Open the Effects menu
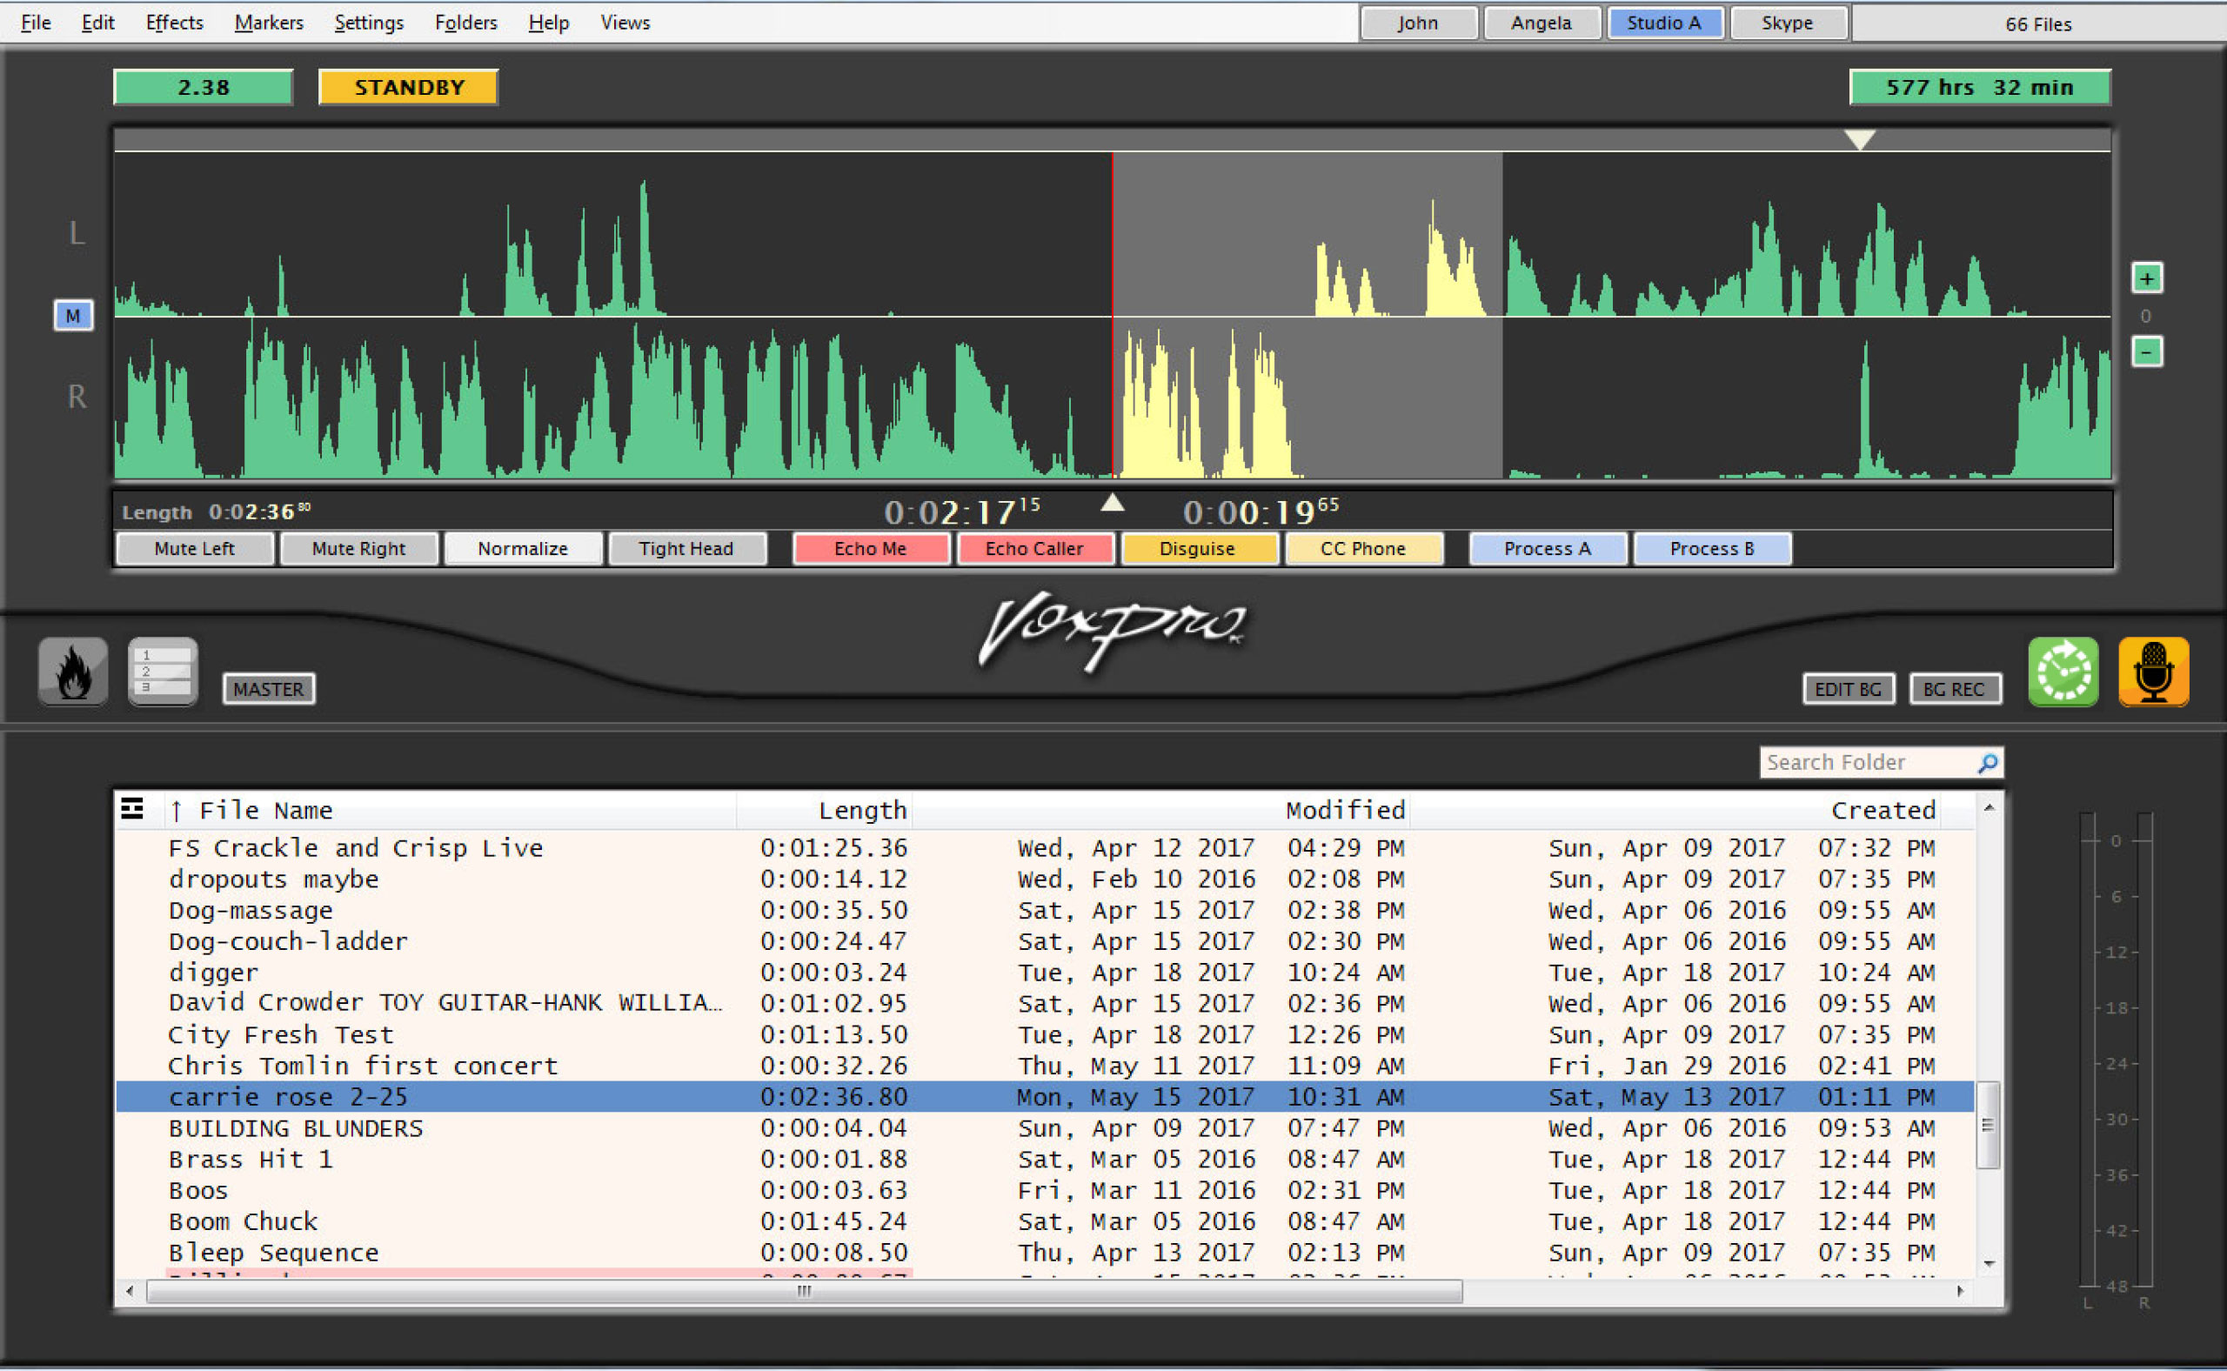2227x1371 pixels. pyautogui.click(x=174, y=23)
